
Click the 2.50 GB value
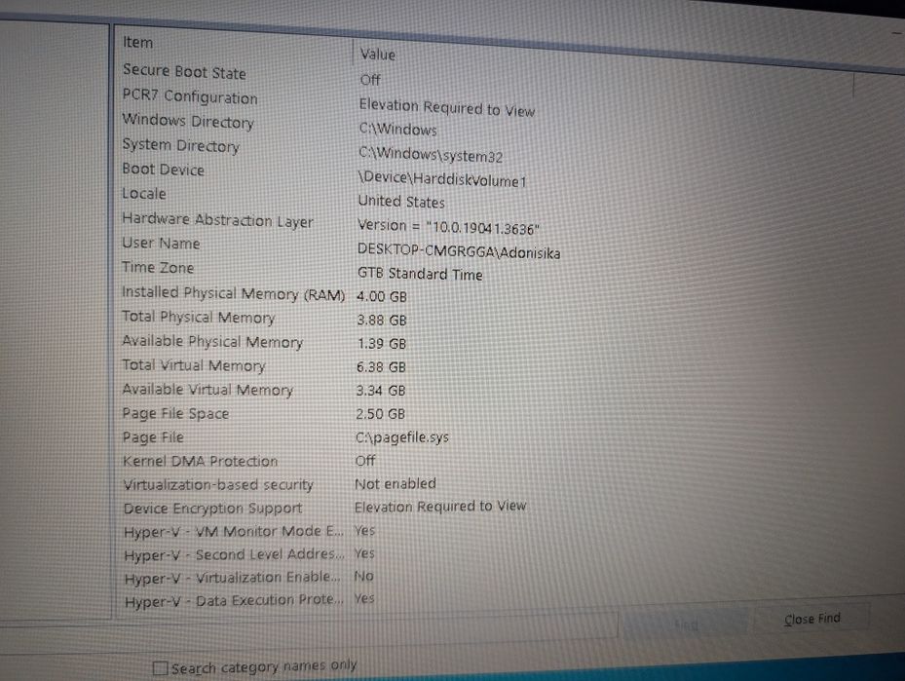coord(380,414)
